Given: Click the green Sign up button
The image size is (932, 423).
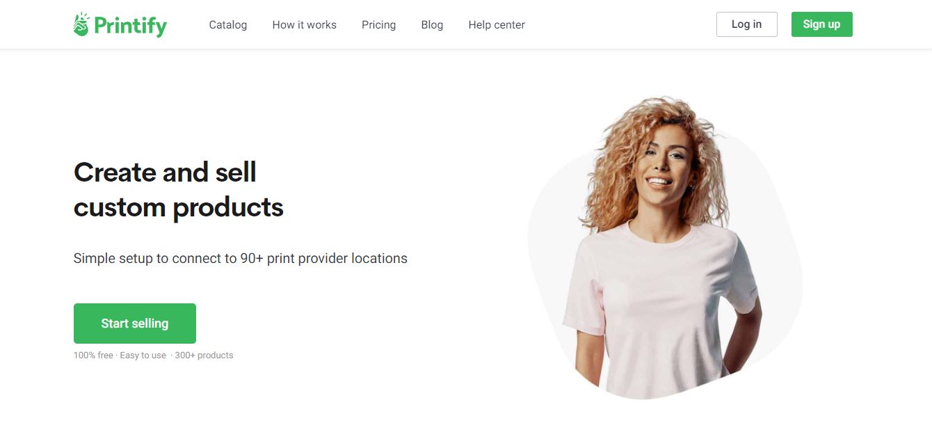Looking at the screenshot, I should pos(821,24).
